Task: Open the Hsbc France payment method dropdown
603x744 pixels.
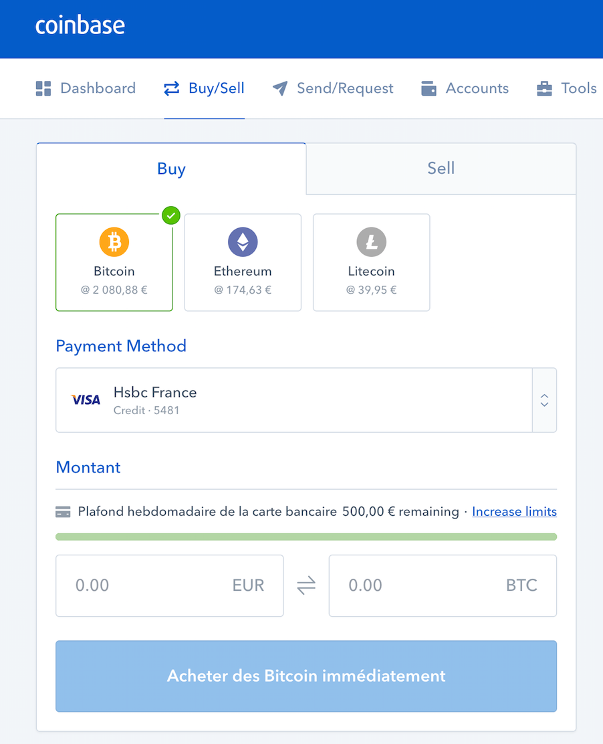Action: coord(306,400)
